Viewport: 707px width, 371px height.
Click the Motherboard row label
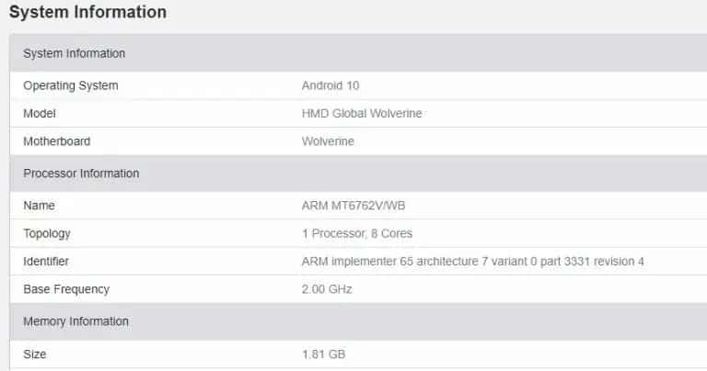pyautogui.click(x=56, y=141)
